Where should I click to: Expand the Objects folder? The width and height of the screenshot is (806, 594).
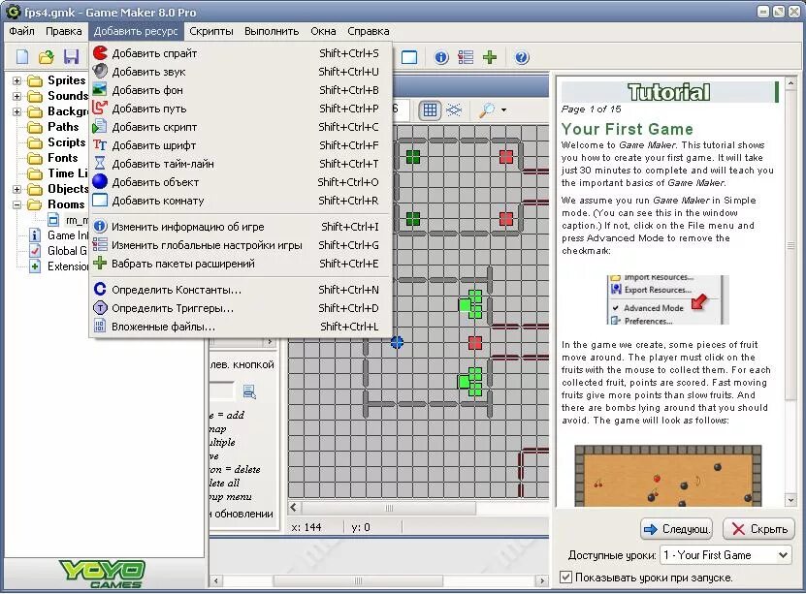coord(16,189)
